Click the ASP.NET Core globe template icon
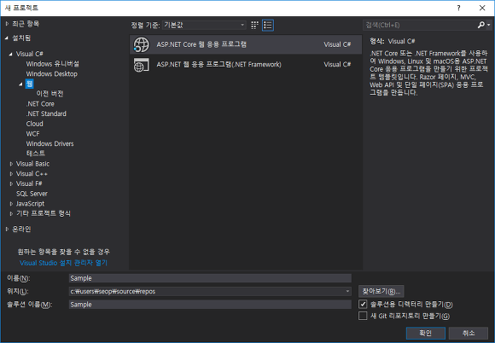 [x=141, y=44]
